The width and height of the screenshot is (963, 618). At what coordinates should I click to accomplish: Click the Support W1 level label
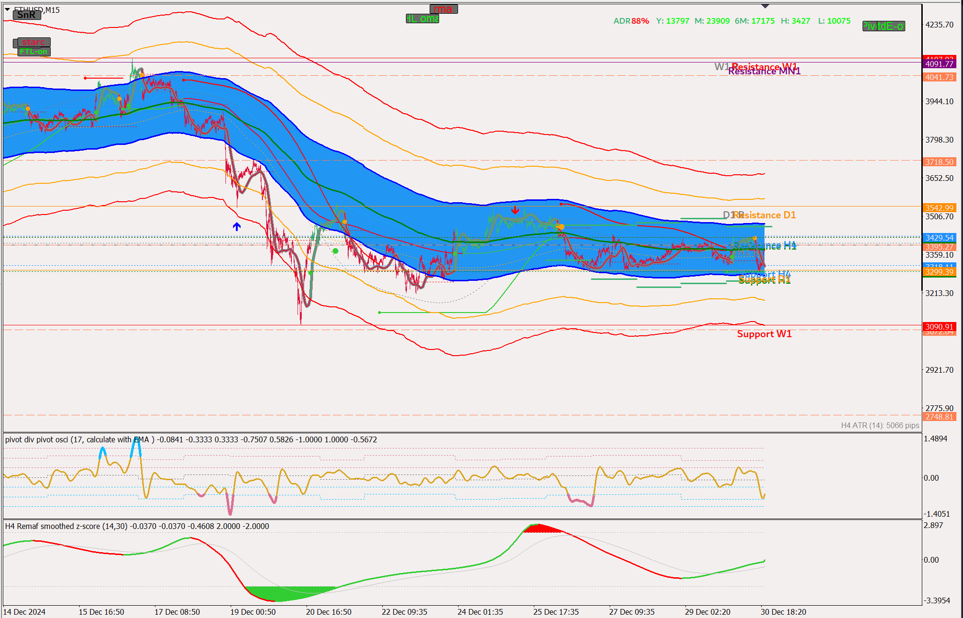point(764,334)
